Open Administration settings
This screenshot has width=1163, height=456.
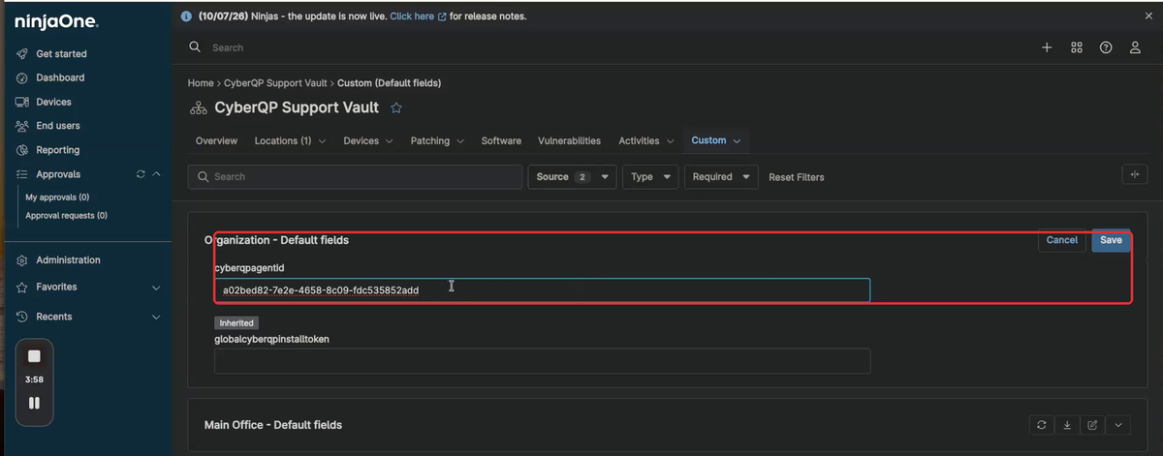tap(68, 260)
